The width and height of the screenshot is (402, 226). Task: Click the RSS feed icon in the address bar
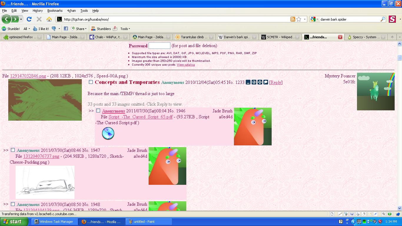293,19
